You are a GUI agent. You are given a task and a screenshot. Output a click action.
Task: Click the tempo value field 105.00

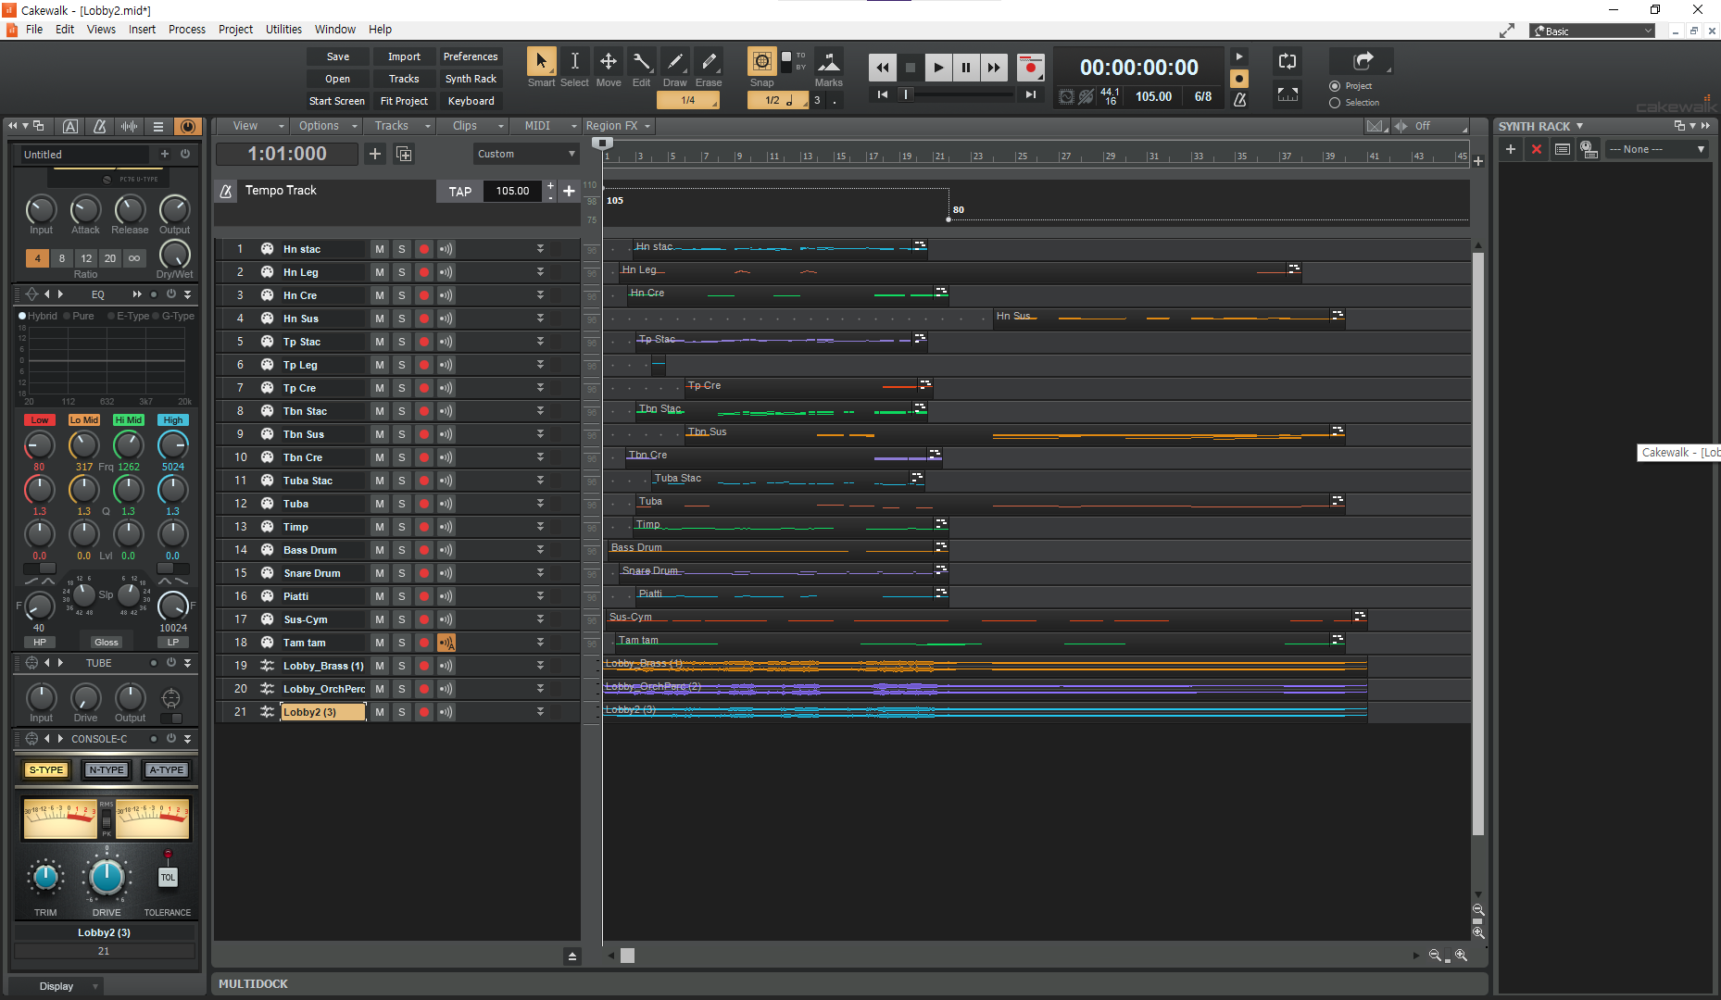point(512,192)
